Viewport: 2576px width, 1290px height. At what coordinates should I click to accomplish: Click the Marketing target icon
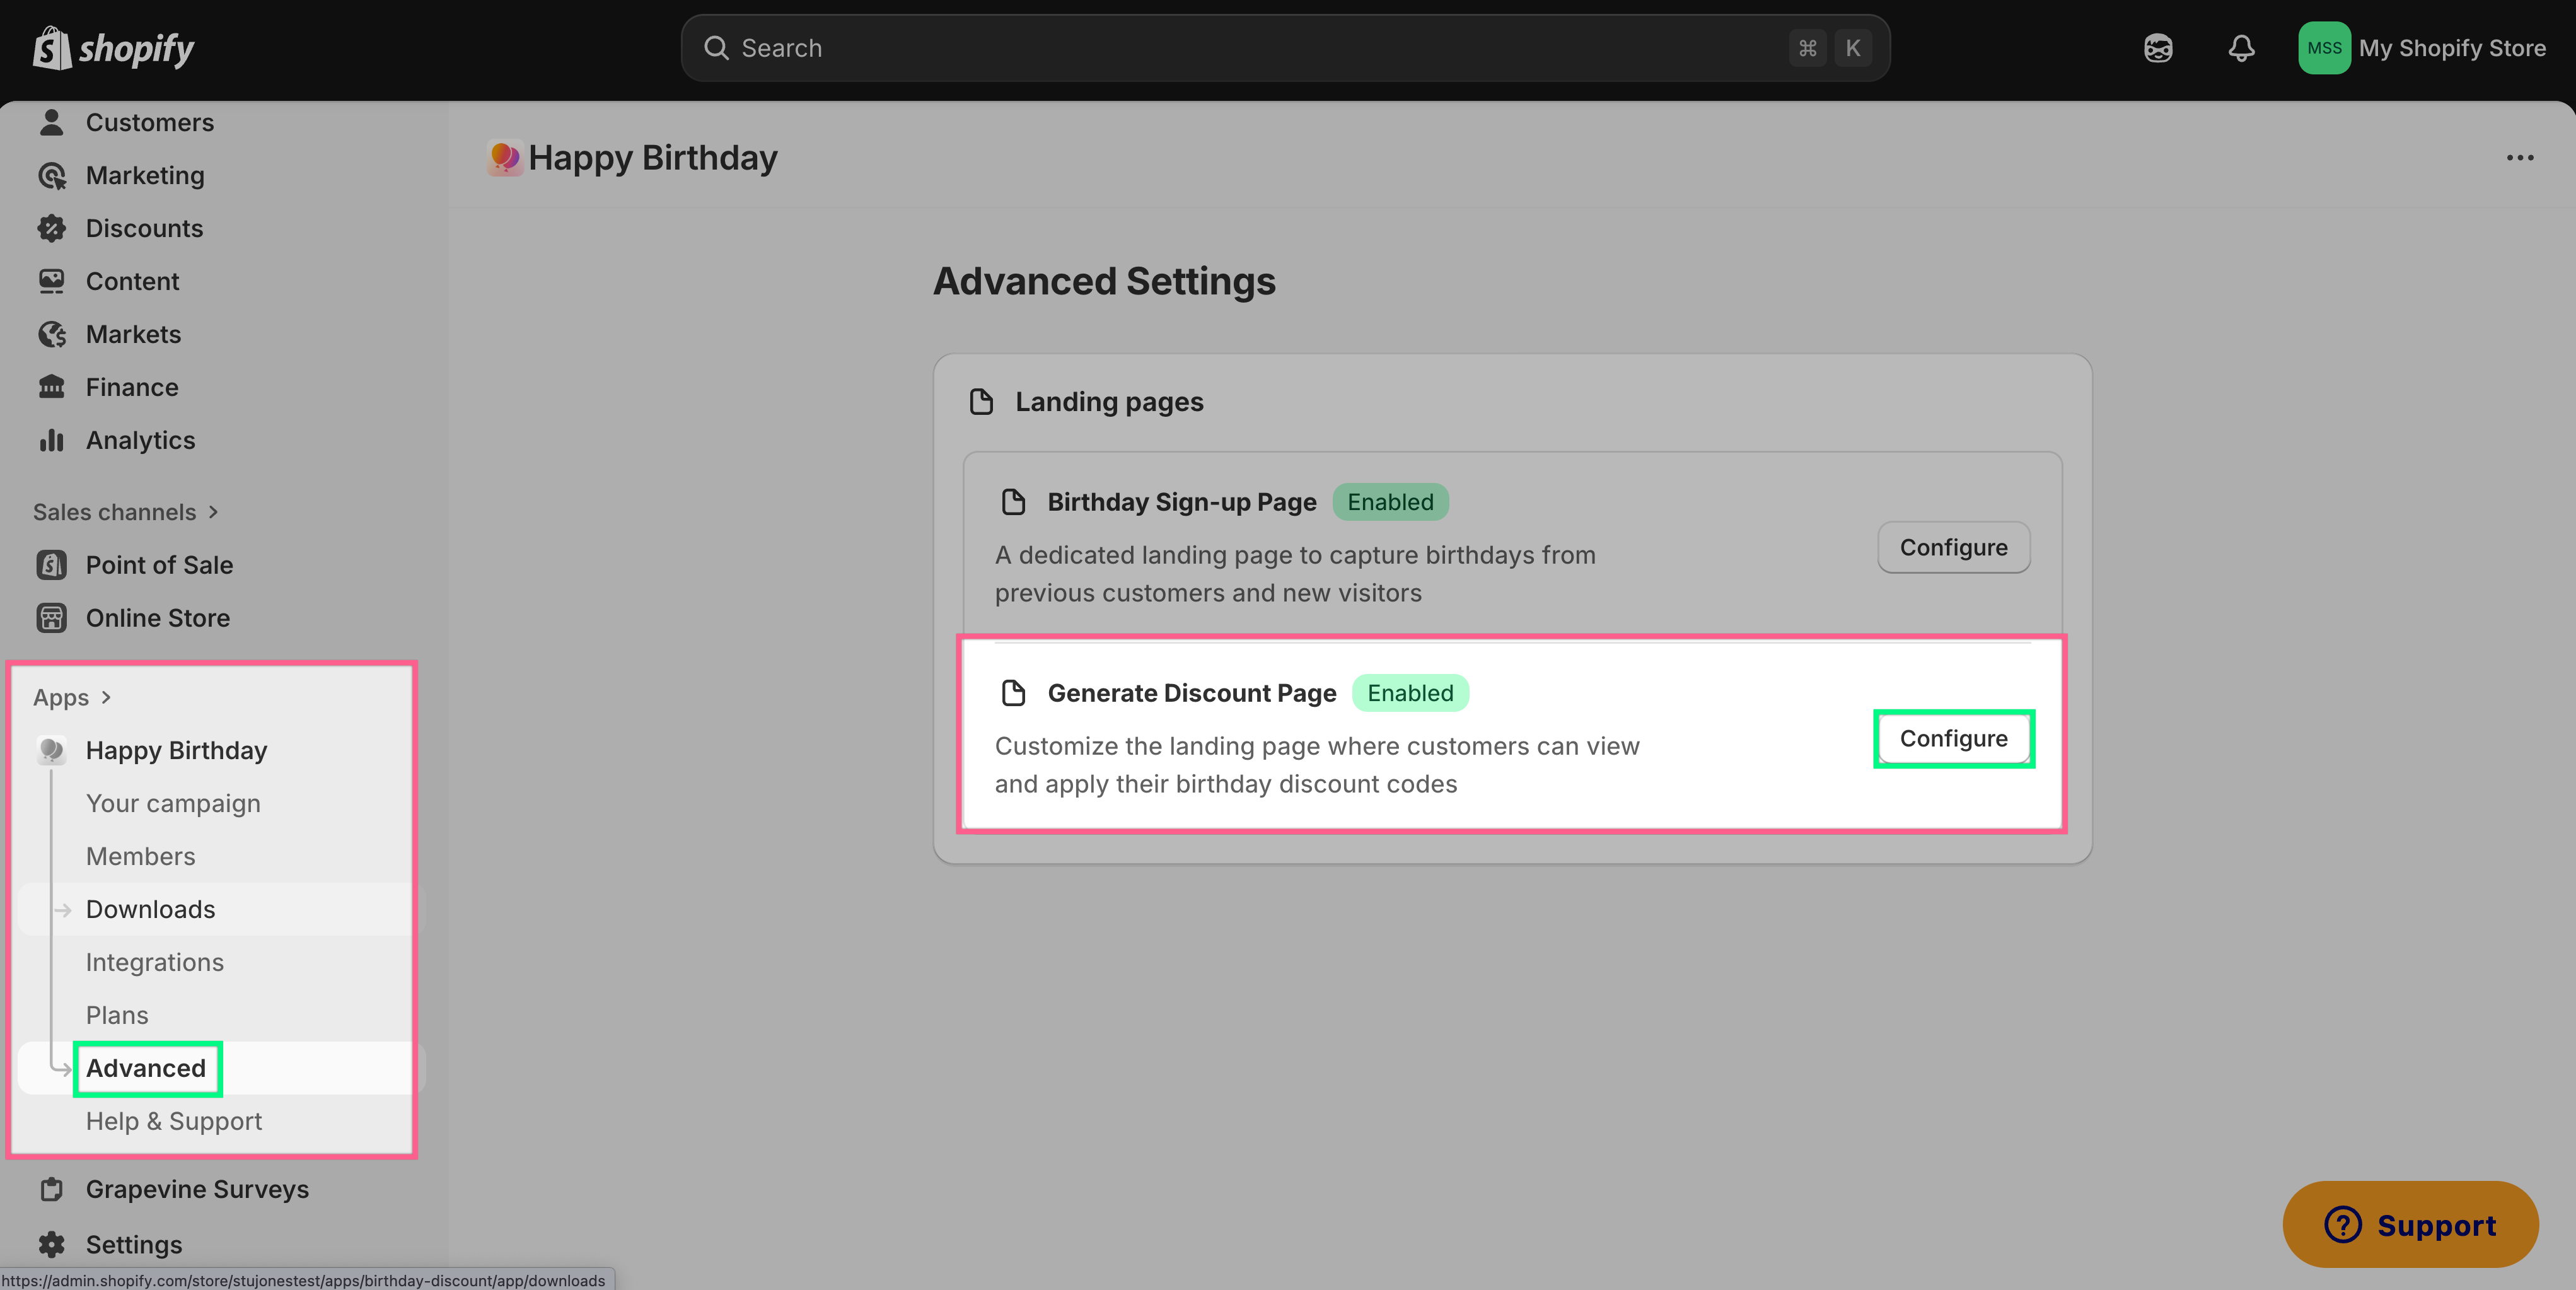(51, 175)
